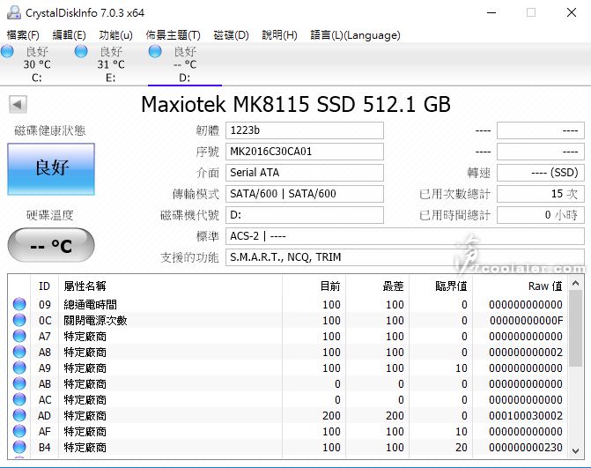
Task: Select the E: drive status orb
Action: tap(81, 51)
